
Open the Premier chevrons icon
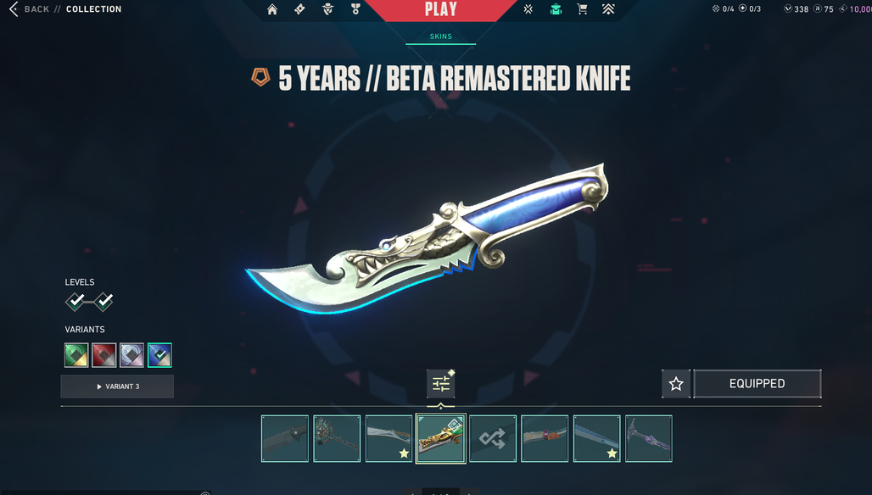click(x=608, y=8)
